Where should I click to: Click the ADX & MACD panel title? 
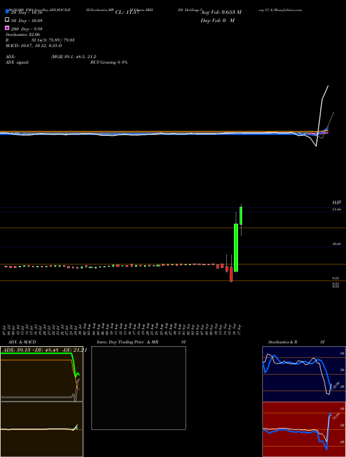[22, 342]
